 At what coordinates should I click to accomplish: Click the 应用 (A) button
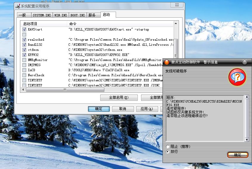pyautogui.click(x=147, y=109)
